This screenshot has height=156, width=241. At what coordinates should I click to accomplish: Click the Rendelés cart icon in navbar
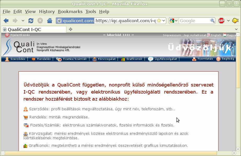click(33, 59)
